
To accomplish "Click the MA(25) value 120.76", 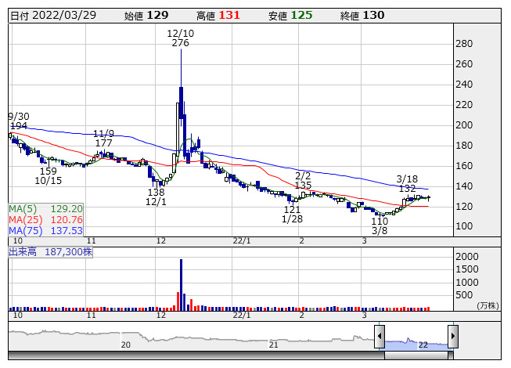I will pos(67,220).
